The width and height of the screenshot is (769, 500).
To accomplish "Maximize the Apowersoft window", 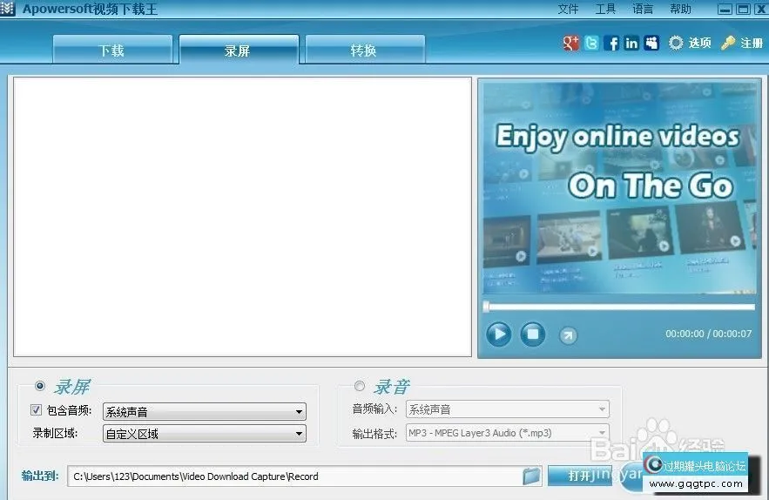I will point(744,10).
